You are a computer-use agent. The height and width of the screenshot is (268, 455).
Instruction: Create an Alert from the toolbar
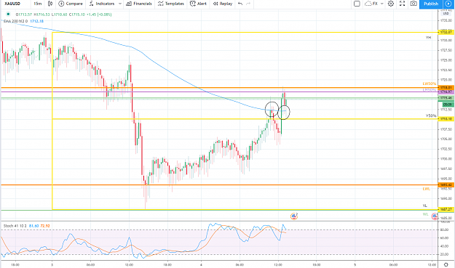click(x=198, y=4)
